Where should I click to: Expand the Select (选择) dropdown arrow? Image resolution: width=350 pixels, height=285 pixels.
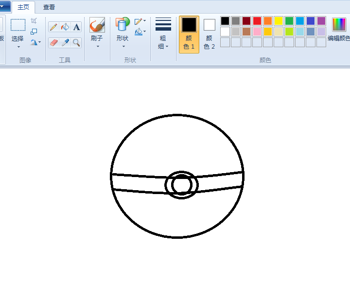[18, 47]
